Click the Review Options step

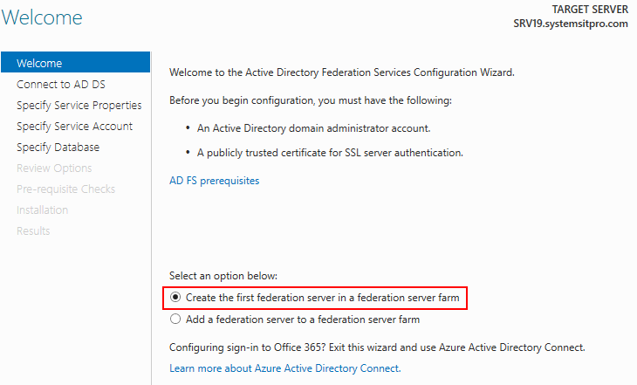(x=54, y=168)
